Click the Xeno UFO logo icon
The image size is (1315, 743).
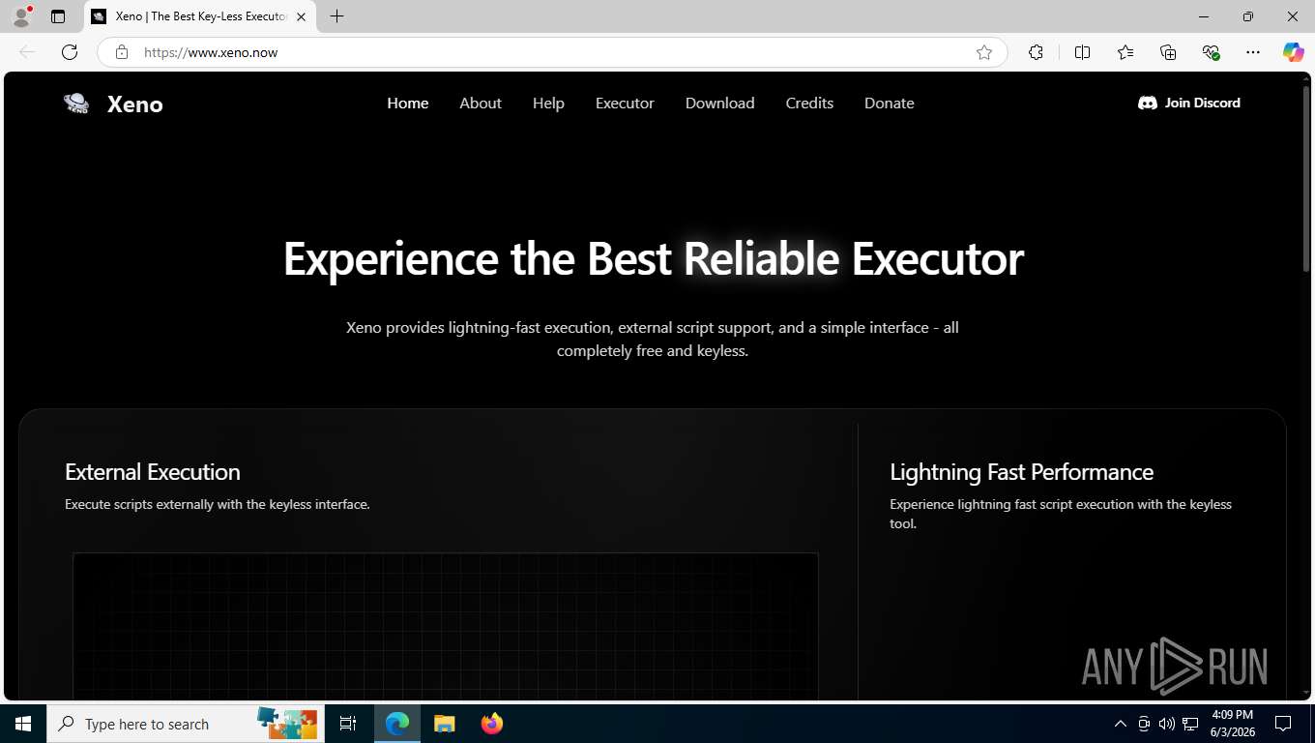pos(76,104)
